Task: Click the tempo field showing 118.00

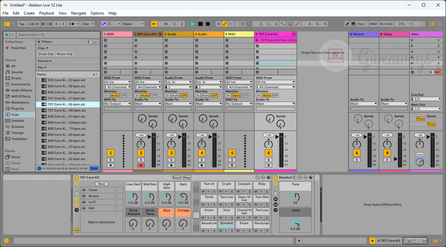Action: (33, 24)
